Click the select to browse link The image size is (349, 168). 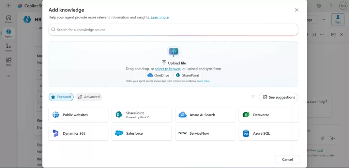(168, 69)
